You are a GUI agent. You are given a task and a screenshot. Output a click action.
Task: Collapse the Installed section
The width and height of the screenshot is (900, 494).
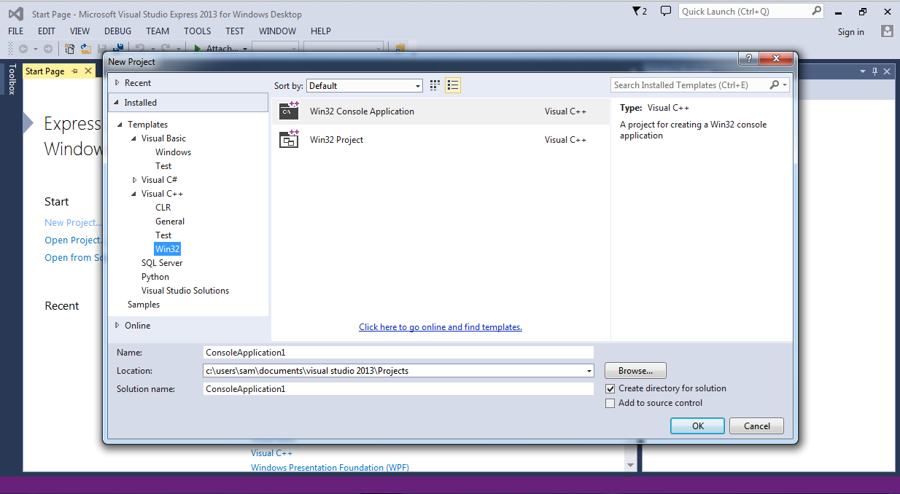117,103
